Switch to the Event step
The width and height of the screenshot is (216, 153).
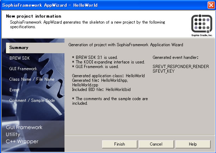14,90
